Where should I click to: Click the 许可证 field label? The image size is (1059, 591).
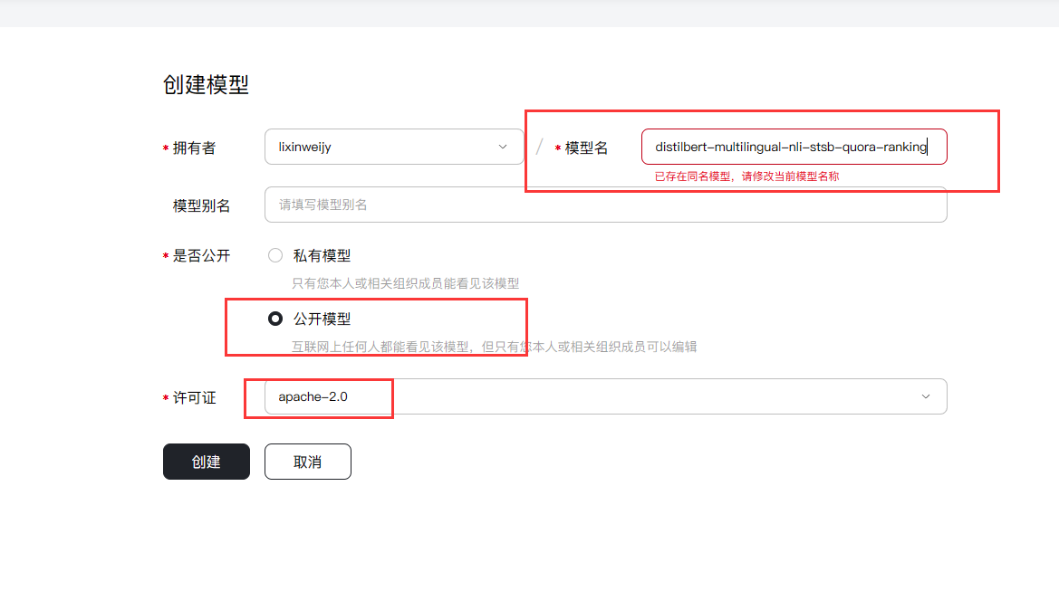pos(194,397)
